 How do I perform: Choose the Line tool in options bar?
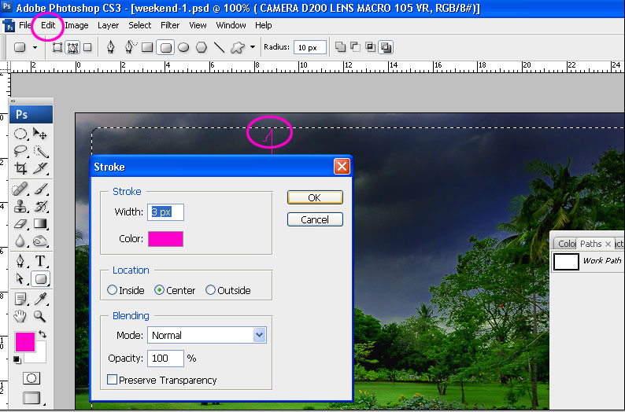coord(220,47)
